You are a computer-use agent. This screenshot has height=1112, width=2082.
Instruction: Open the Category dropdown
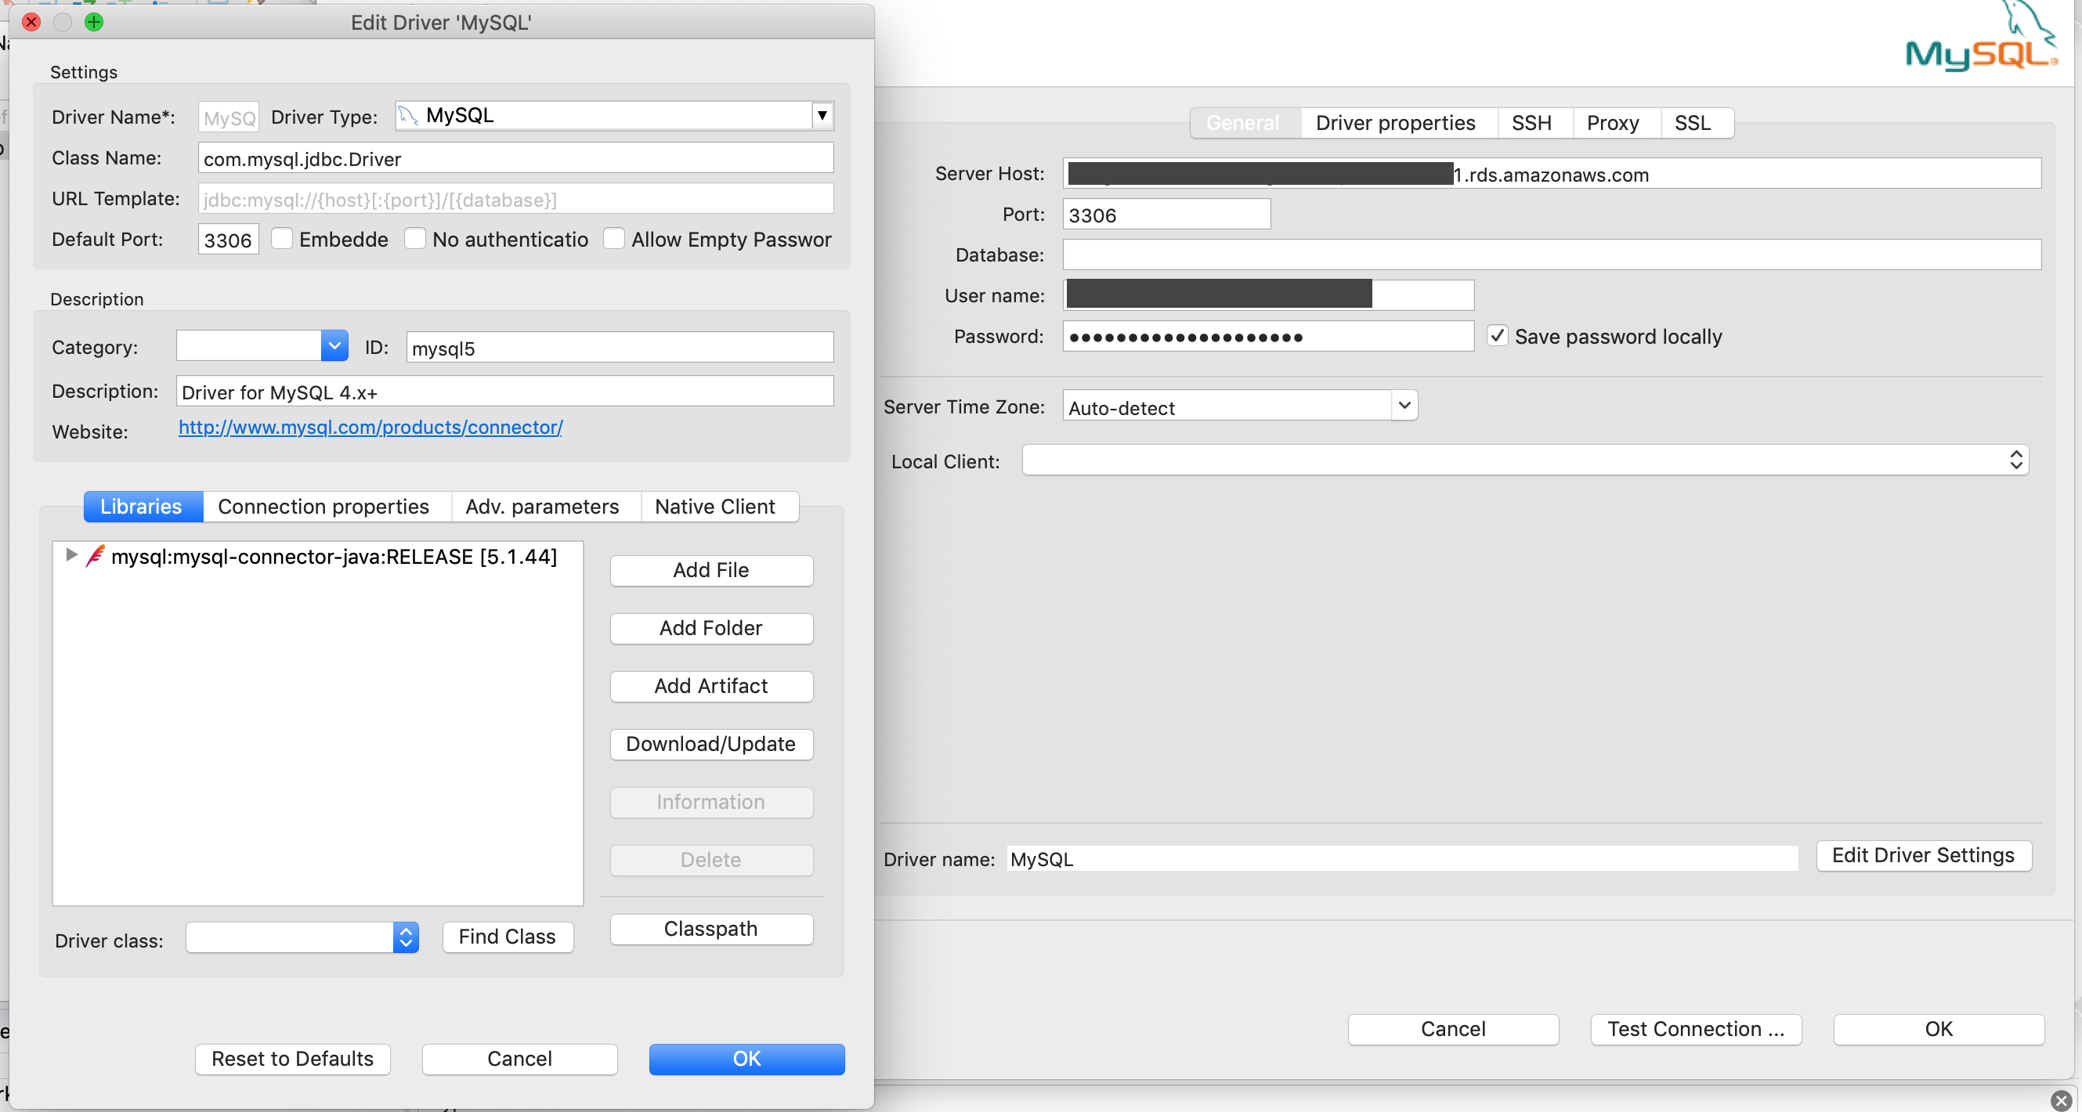(x=334, y=346)
